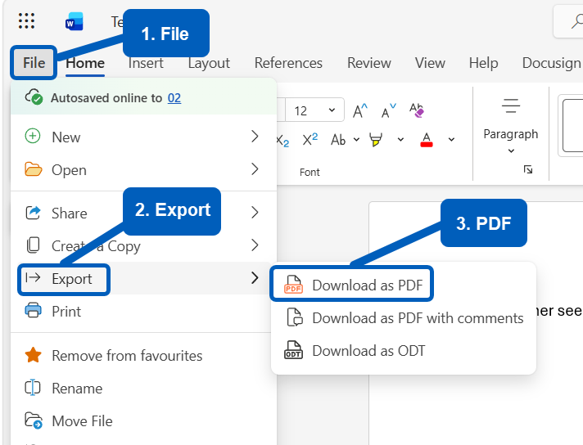The image size is (583, 445).
Task: Switch to the Layout tab
Action: click(x=209, y=63)
